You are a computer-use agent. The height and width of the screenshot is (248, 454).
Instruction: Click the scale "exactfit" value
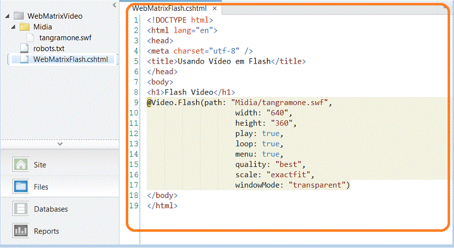pyautogui.click(x=289, y=175)
